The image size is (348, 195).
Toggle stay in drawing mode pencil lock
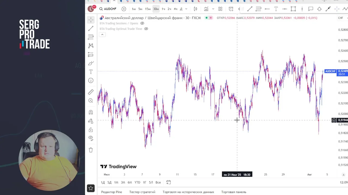pos(91,121)
